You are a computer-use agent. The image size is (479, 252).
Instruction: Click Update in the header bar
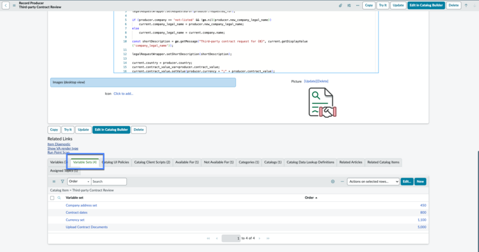click(398, 5)
